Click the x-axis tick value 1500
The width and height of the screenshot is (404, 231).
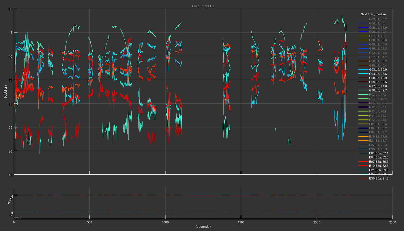point(241,222)
